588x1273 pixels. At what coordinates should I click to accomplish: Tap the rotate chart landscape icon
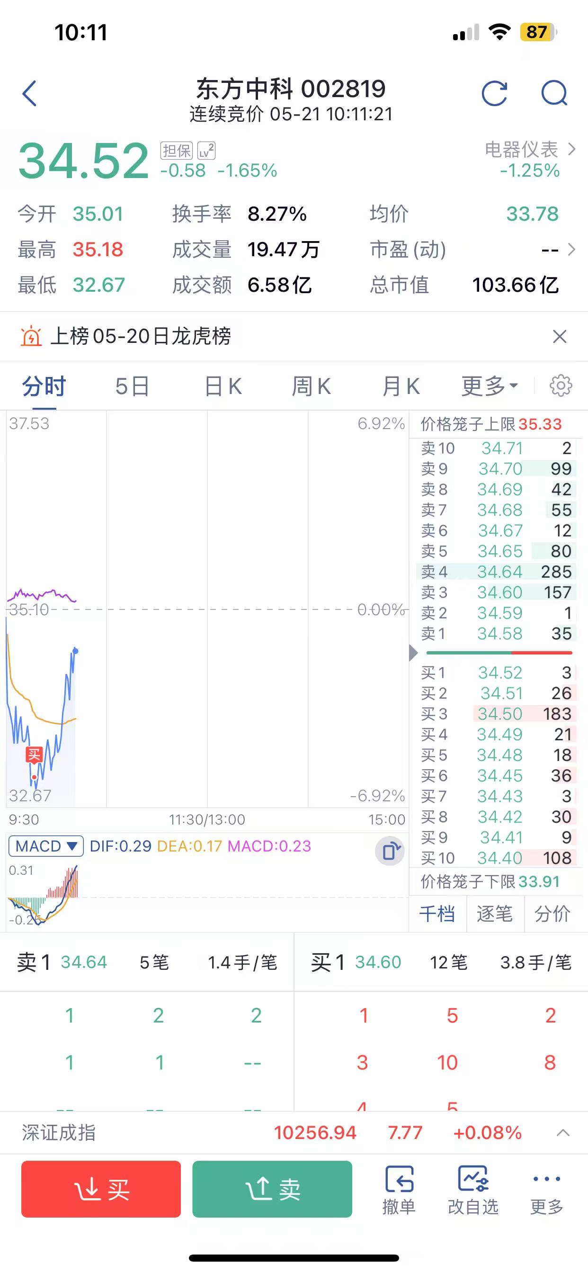390,851
